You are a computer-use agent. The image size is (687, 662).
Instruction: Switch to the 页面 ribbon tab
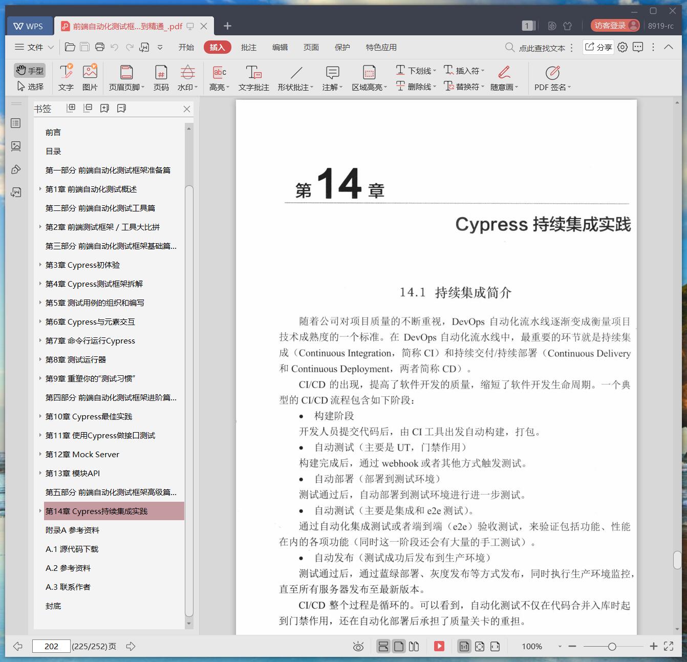tap(311, 47)
